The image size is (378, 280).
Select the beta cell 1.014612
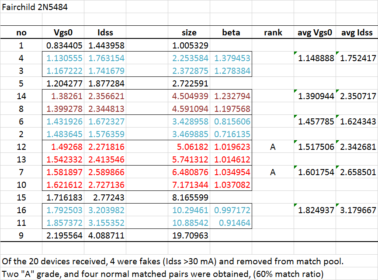[x=231, y=159]
